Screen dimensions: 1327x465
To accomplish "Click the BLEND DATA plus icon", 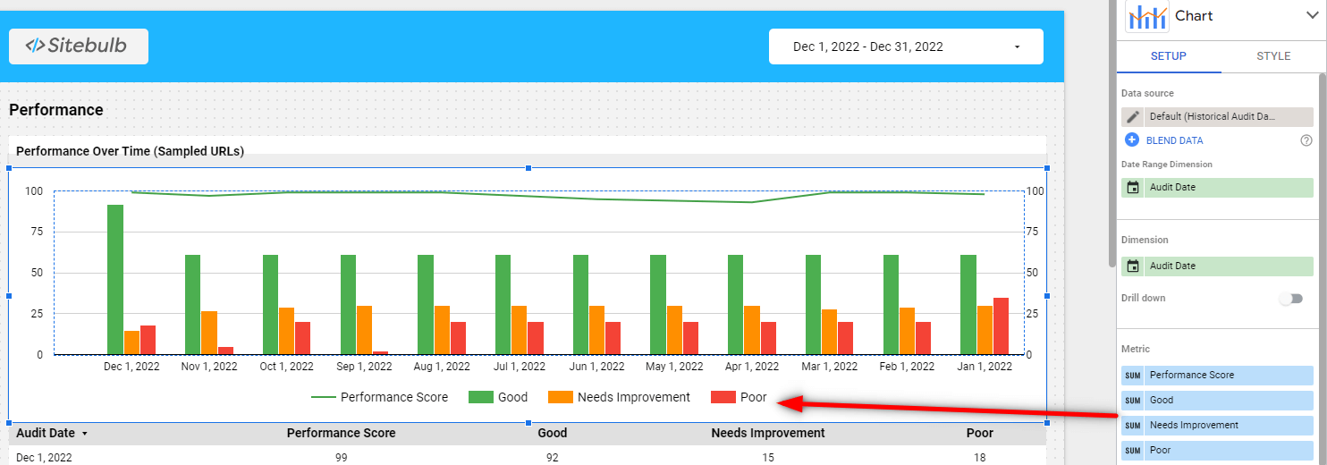I will (x=1132, y=140).
